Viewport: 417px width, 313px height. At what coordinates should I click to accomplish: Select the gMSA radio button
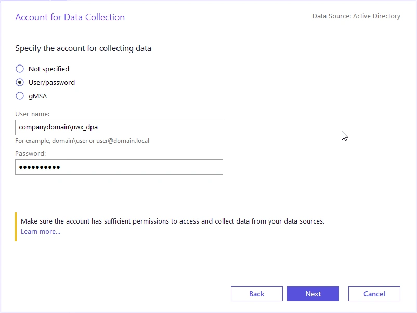(20, 96)
